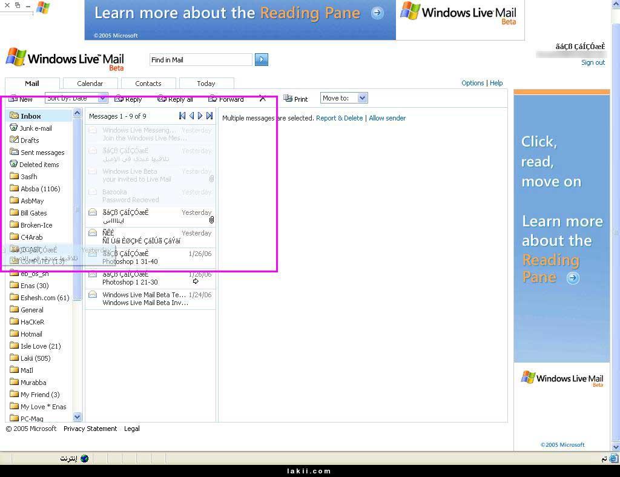
Task: Open the Broken-Ice folder
Action: point(31,225)
